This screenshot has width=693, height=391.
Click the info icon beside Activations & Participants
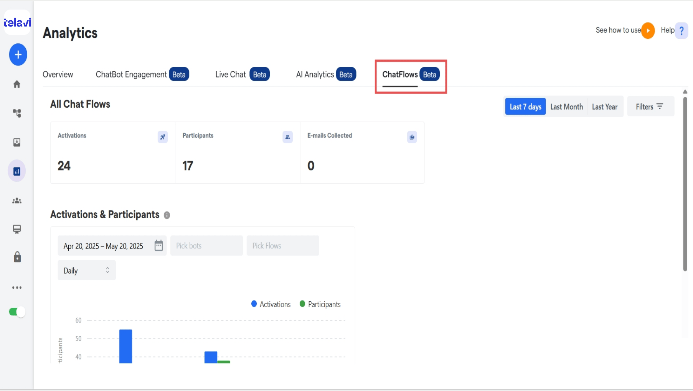pos(167,215)
